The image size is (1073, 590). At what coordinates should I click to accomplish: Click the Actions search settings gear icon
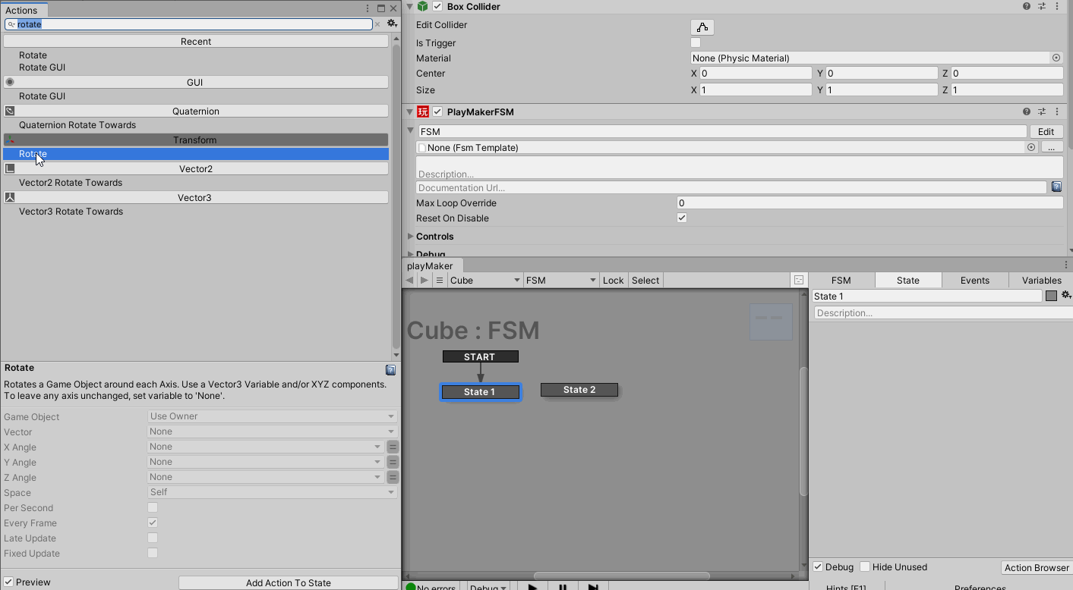tap(392, 24)
